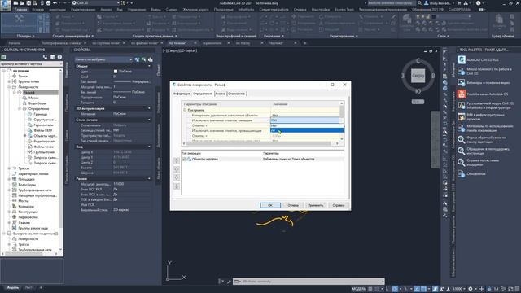Switch to Анализ tab in dialog
Viewport: 521px width, 293px height.
tap(220, 94)
